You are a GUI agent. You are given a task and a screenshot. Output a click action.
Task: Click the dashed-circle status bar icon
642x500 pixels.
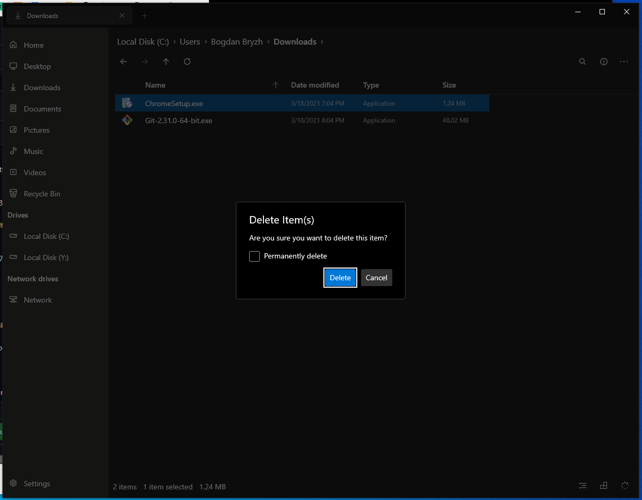click(625, 486)
